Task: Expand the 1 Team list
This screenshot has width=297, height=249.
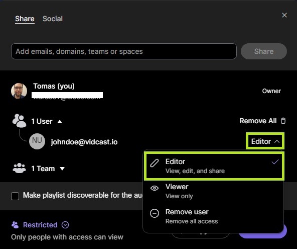Action: [62, 169]
